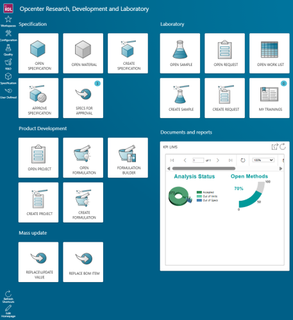The height and width of the screenshot is (320, 293).
Task: Click the scrollbar right arrow in report
Action: tap(281, 169)
